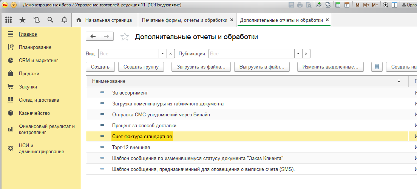Click Изменить выделенные... button
The height and width of the screenshot is (189, 417).
pyautogui.click(x=330, y=67)
